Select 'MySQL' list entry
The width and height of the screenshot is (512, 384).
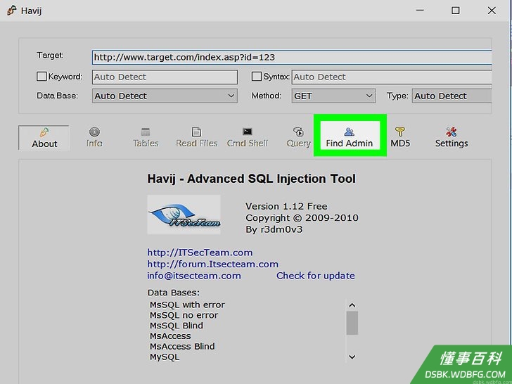point(165,357)
